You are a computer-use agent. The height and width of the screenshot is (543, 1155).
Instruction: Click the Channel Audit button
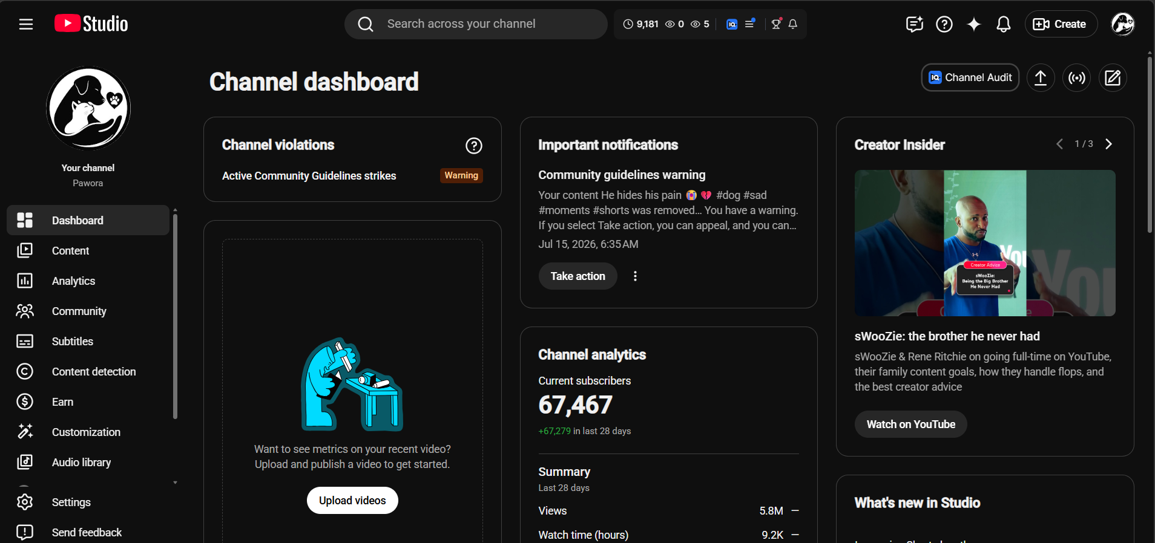point(970,77)
